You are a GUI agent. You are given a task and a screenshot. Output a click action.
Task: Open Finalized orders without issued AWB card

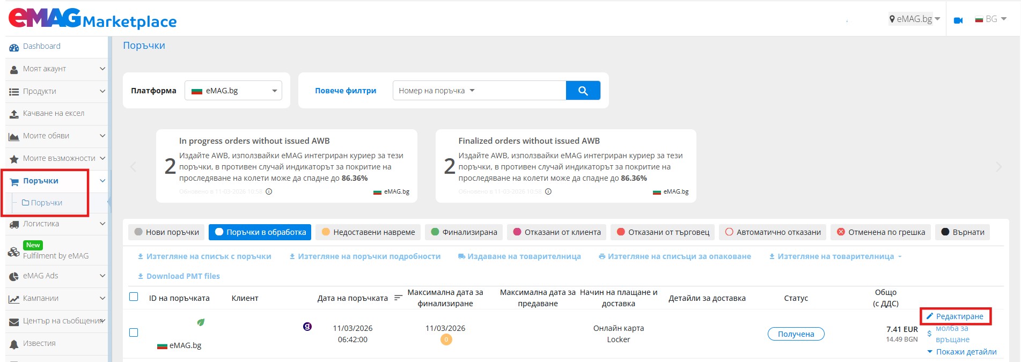566,166
